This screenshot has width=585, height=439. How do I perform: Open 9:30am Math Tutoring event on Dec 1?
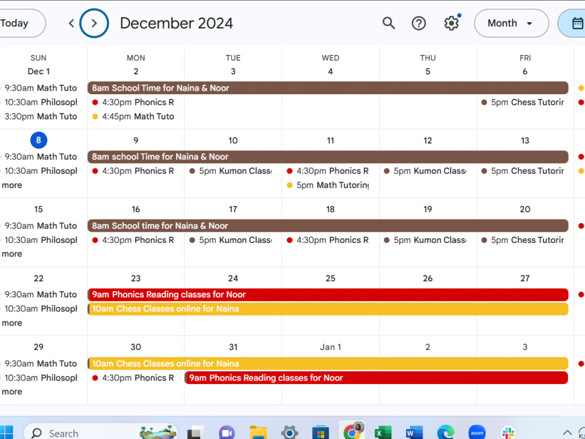(x=40, y=88)
